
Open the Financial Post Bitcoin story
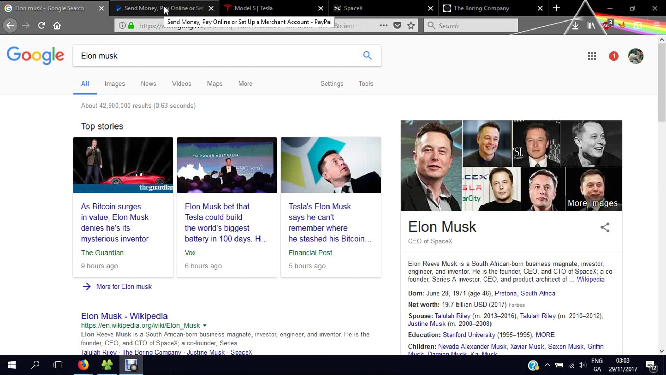330,223
